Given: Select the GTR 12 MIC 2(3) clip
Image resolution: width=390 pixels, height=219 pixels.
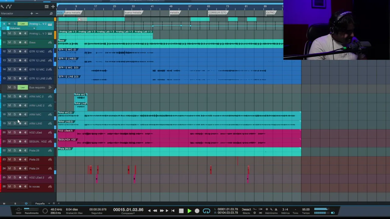Looking at the screenshot, I should 179,71.
